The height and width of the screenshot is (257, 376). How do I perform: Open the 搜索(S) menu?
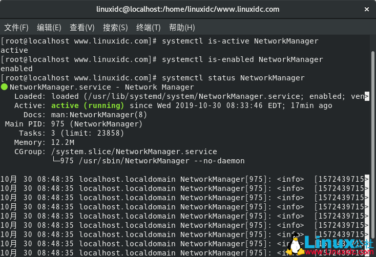115,27
